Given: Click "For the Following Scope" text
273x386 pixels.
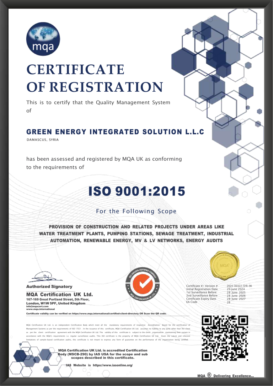Looking at the screenshot, I should click(x=136, y=211).
